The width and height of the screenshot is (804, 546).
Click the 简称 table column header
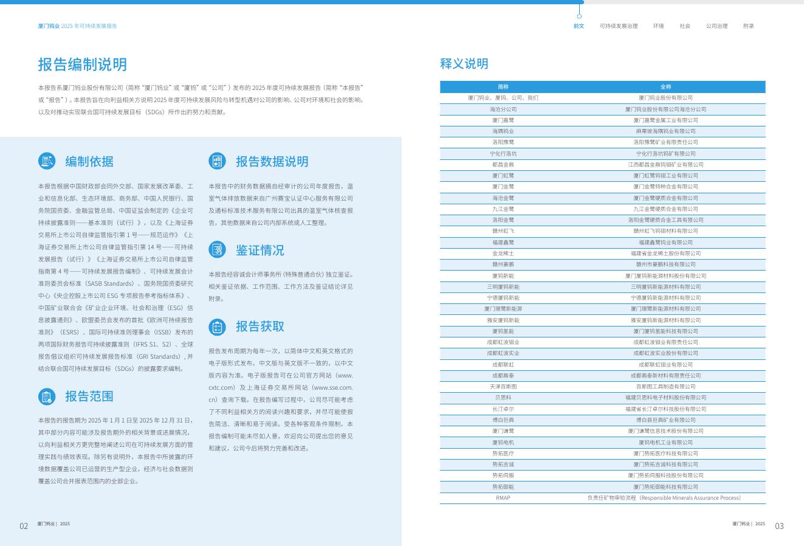tap(503, 86)
